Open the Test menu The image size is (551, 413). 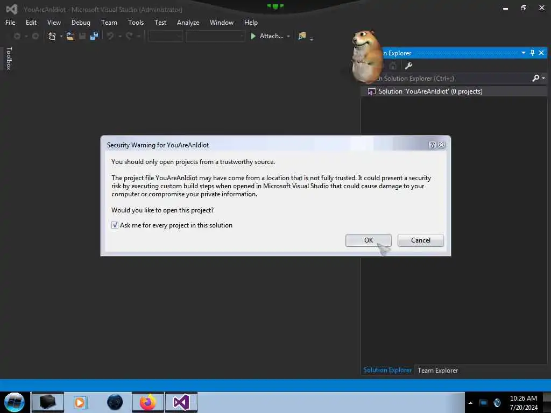[160, 23]
